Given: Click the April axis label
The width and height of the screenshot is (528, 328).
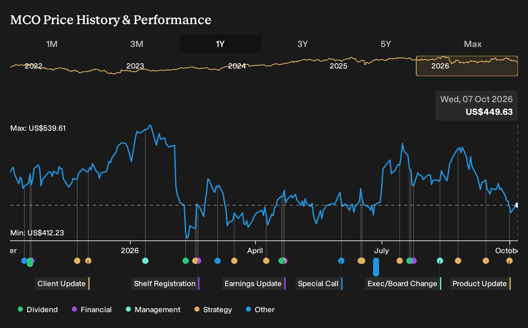Looking at the screenshot, I should click(x=255, y=251).
